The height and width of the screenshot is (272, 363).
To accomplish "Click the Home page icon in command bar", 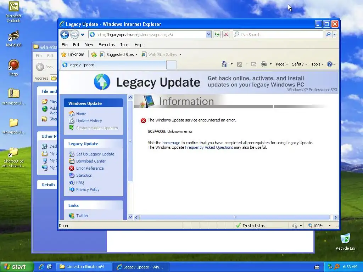I will [224, 64].
